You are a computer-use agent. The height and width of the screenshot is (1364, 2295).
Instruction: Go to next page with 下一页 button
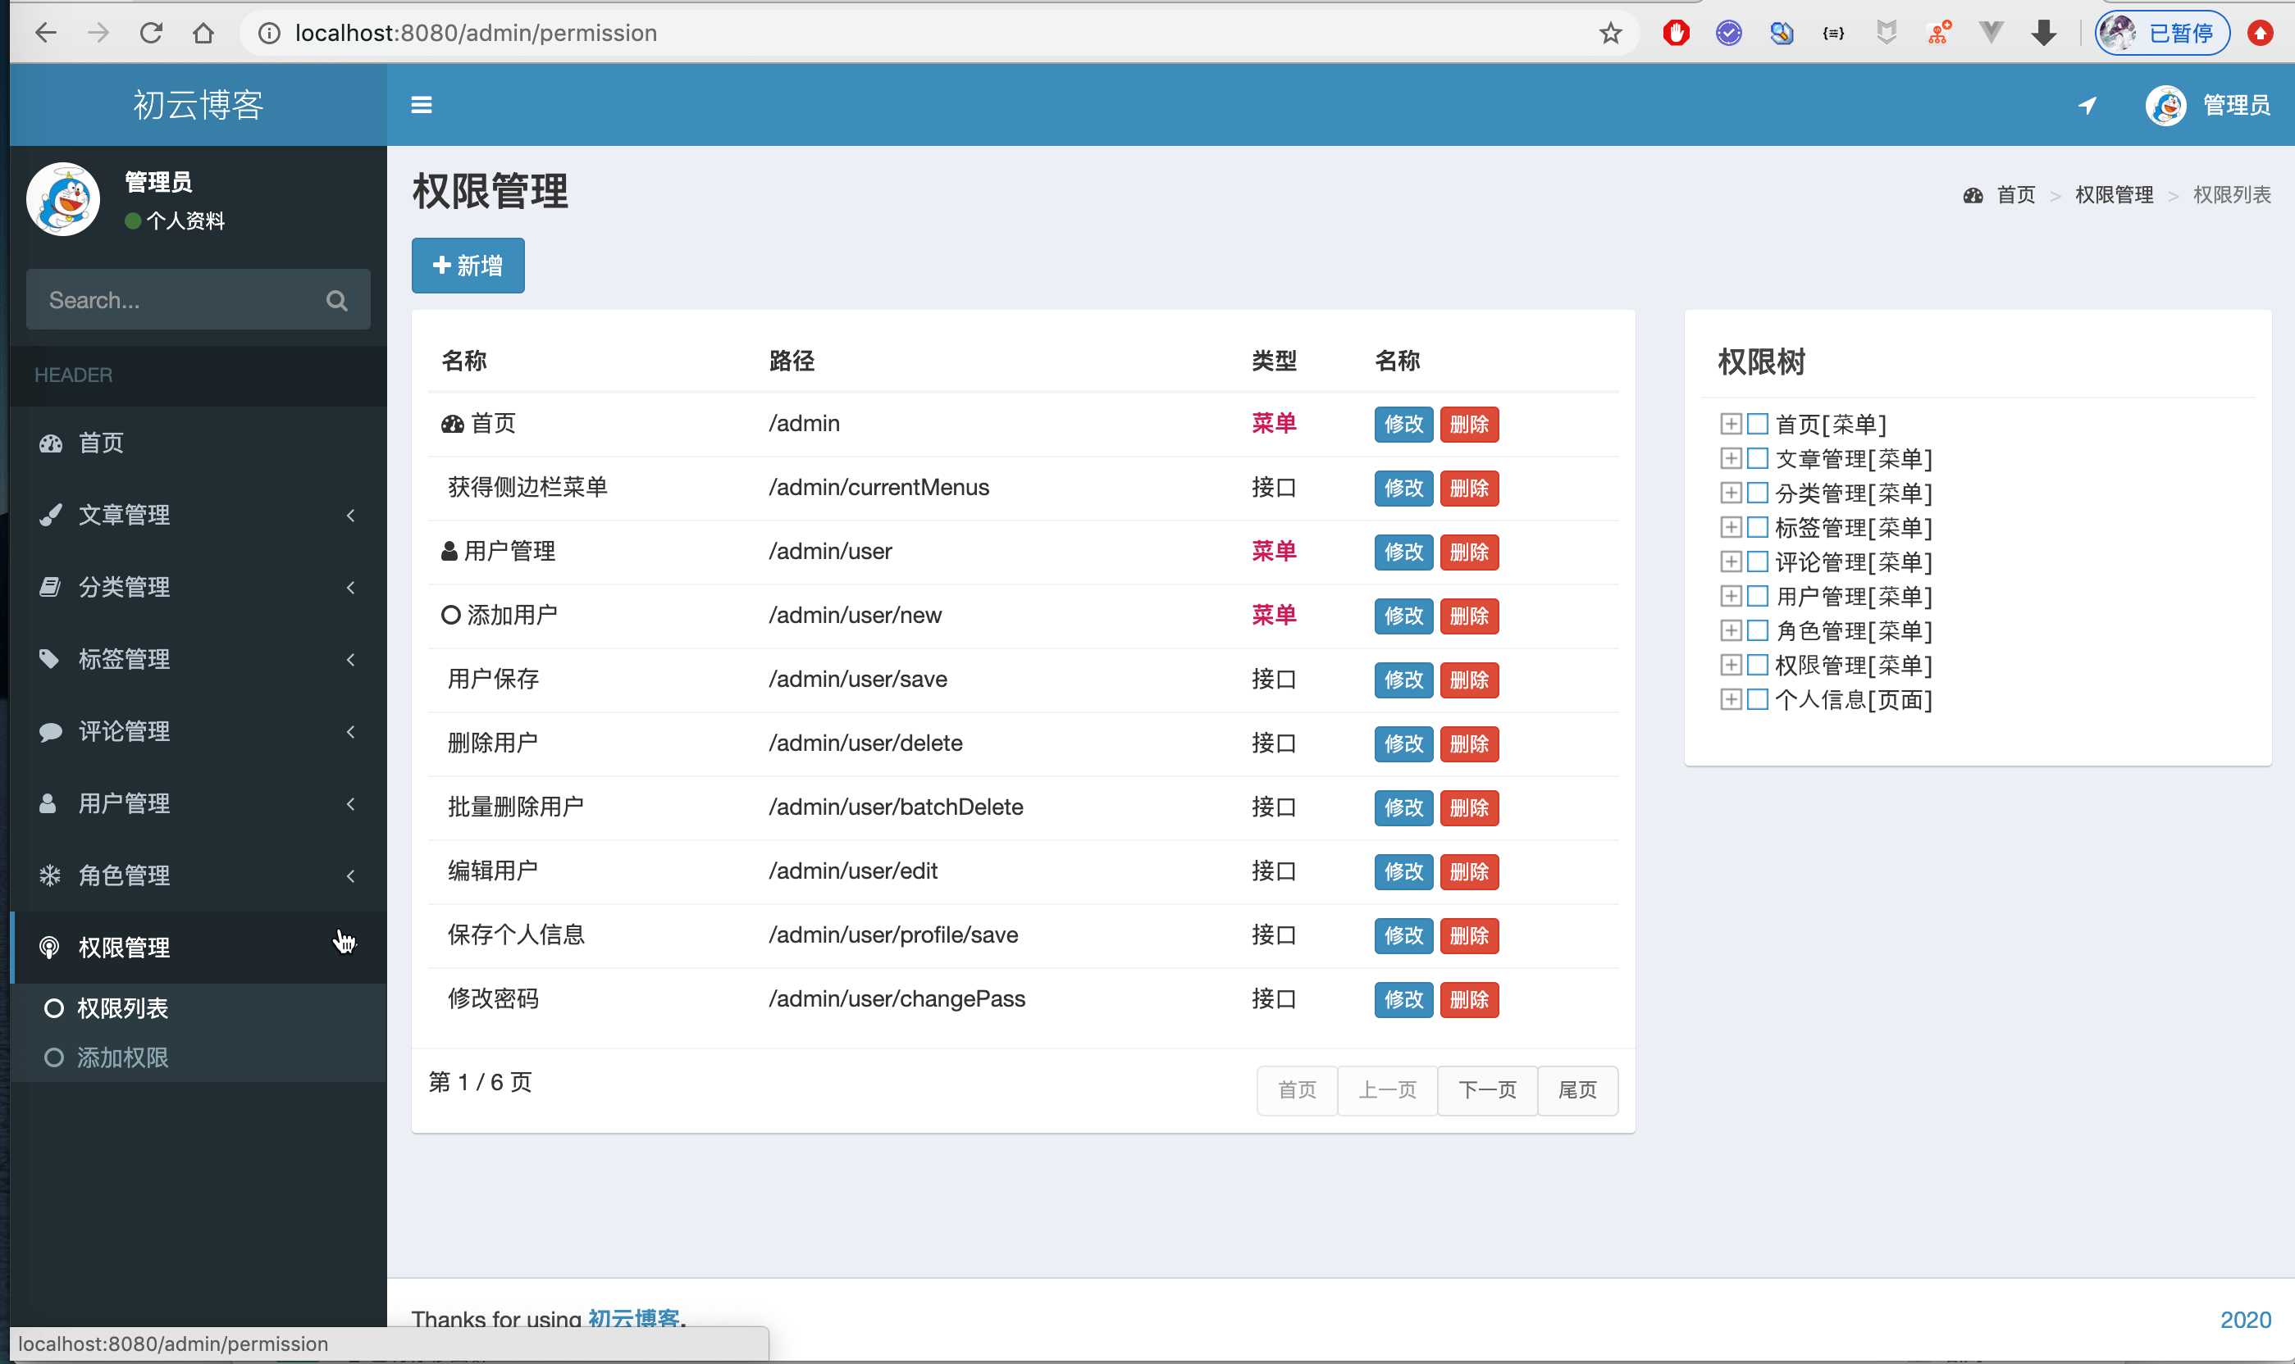click(x=1487, y=1090)
